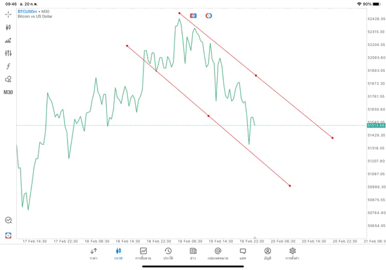Tap the chart icon at lower left sidebar

(8, 220)
